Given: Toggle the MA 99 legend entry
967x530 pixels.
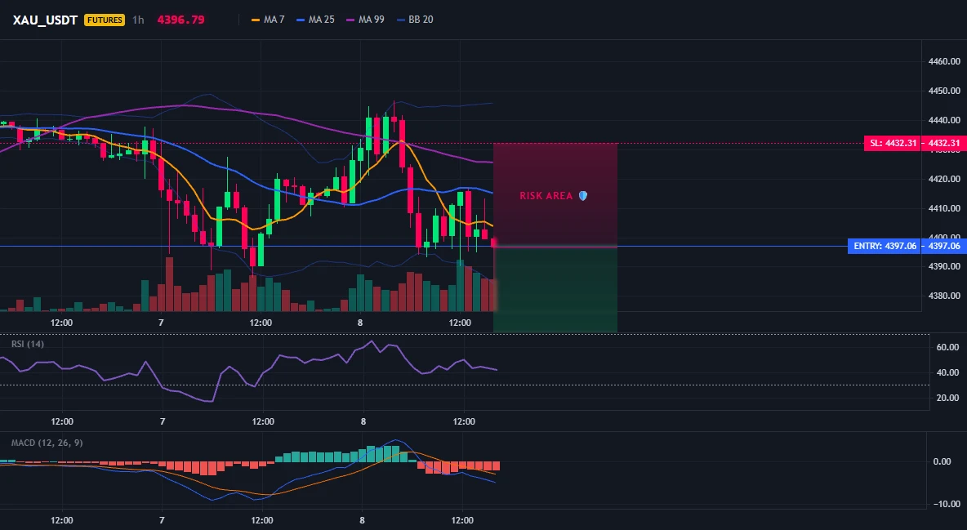Looking at the screenshot, I should (366, 20).
